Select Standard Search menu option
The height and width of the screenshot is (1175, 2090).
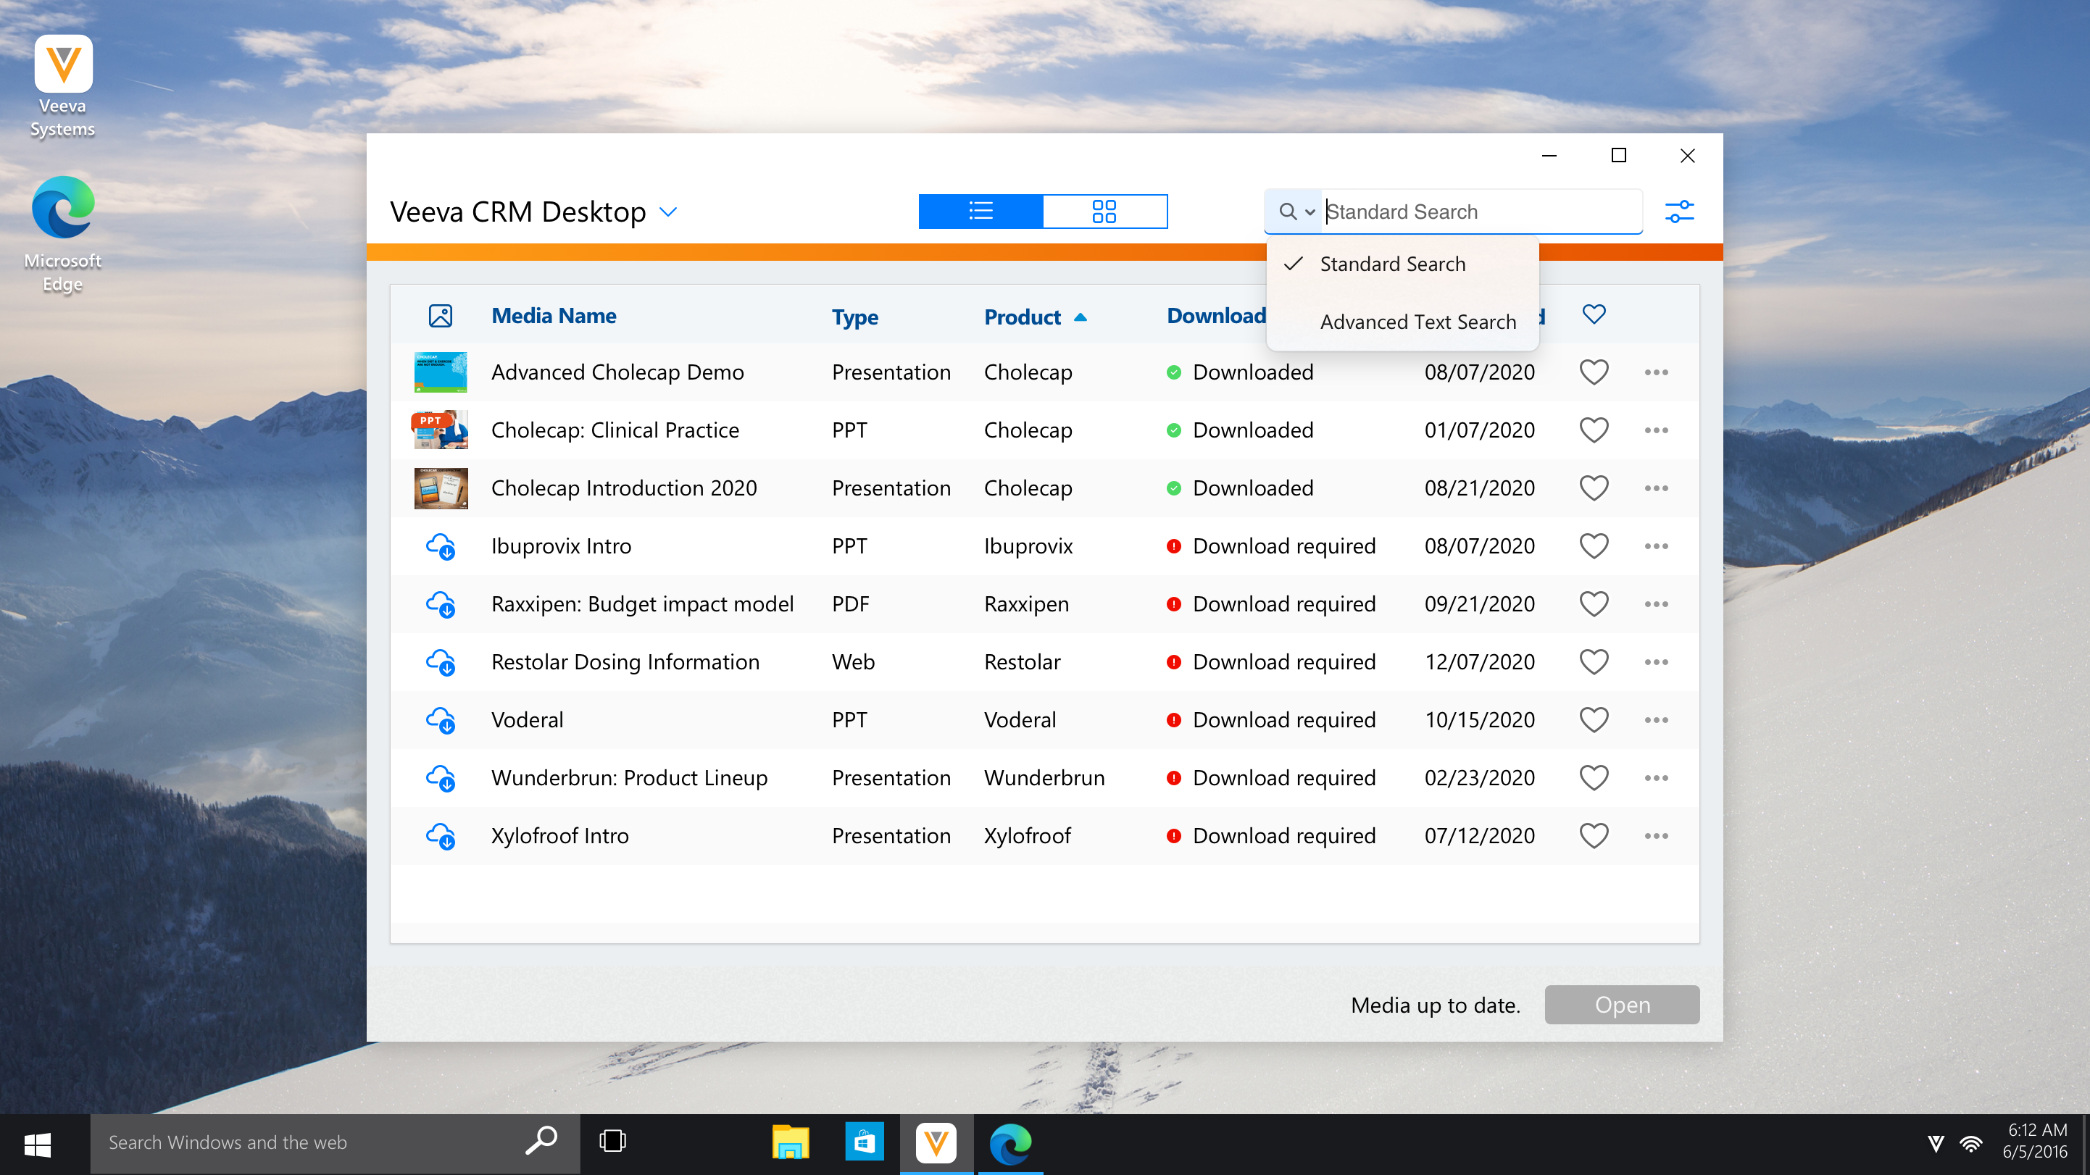1392,264
